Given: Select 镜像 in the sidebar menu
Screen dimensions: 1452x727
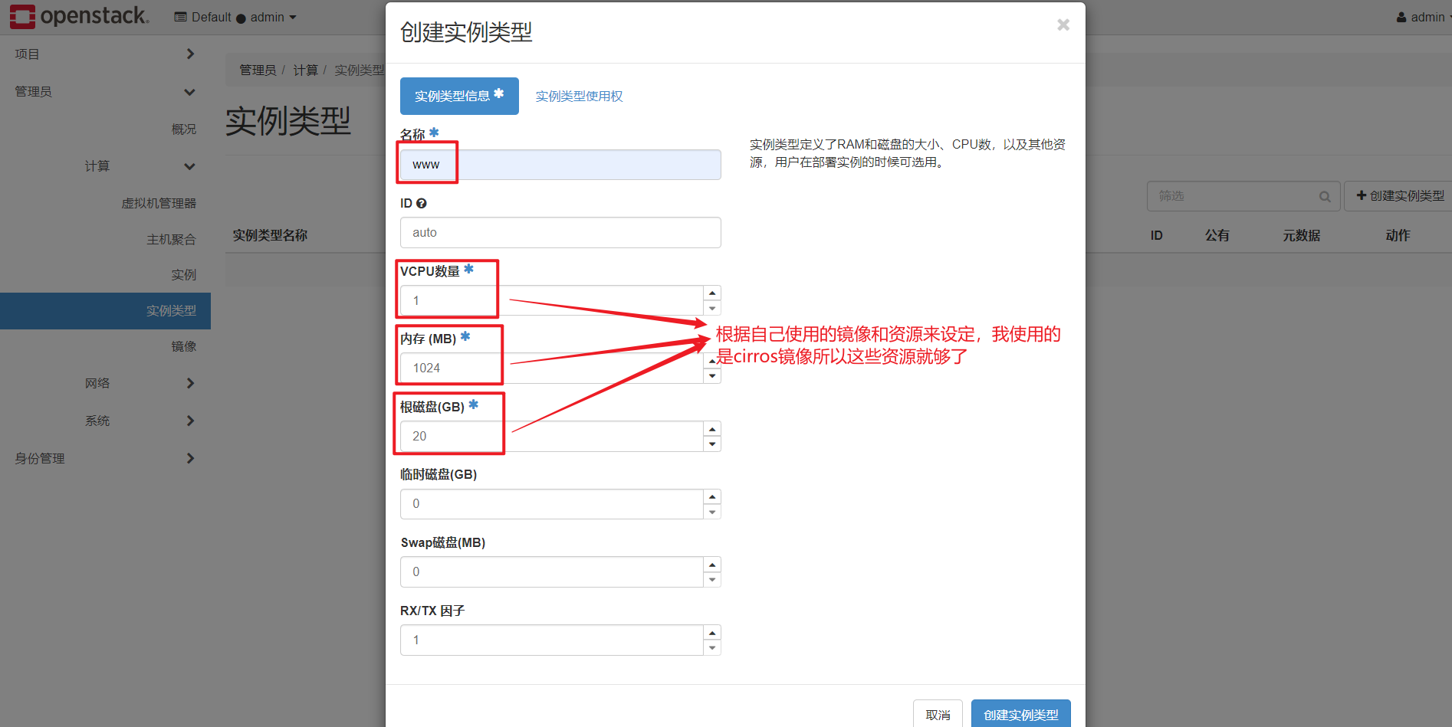Looking at the screenshot, I should pyautogui.click(x=183, y=346).
